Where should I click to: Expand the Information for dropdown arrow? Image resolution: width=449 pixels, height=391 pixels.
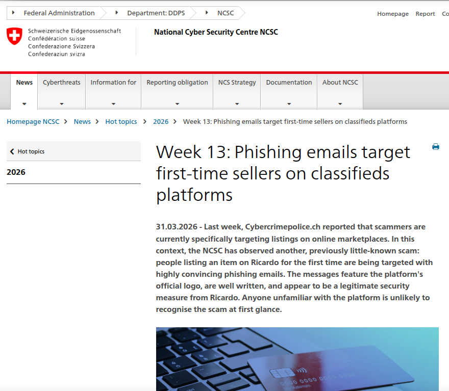coord(113,104)
